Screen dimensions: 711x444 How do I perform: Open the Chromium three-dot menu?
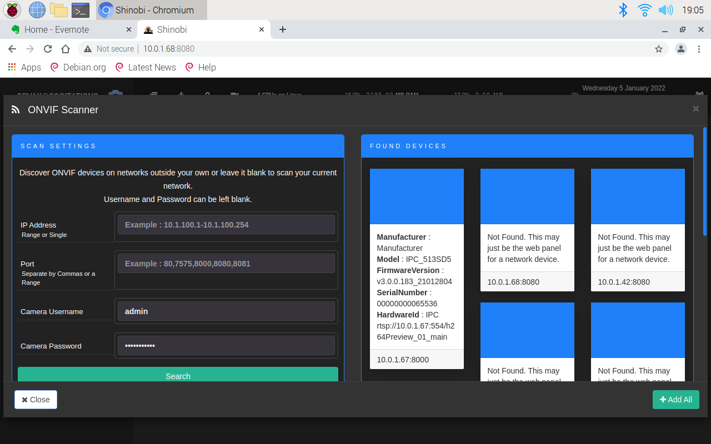click(699, 49)
